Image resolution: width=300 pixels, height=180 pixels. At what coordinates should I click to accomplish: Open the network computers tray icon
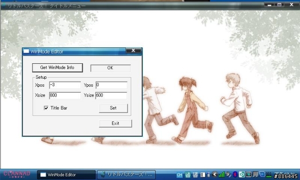coord(255,174)
